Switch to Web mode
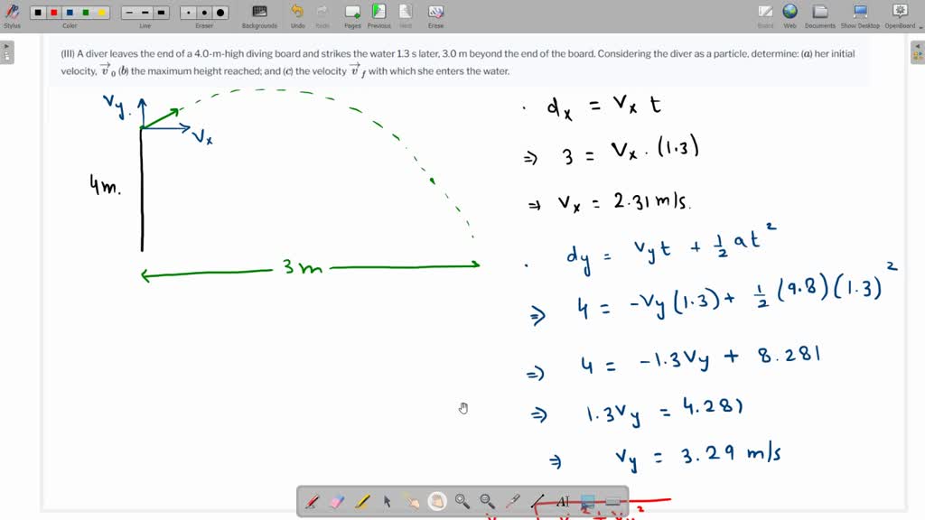Image resolution: width=925 pixels, height=520 pixels. [x=790, y=14]
